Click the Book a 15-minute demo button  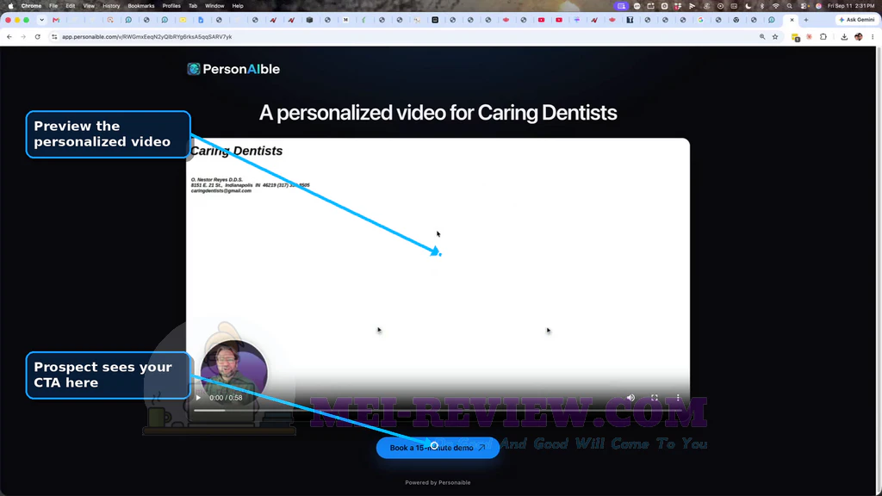pos(438,448)
